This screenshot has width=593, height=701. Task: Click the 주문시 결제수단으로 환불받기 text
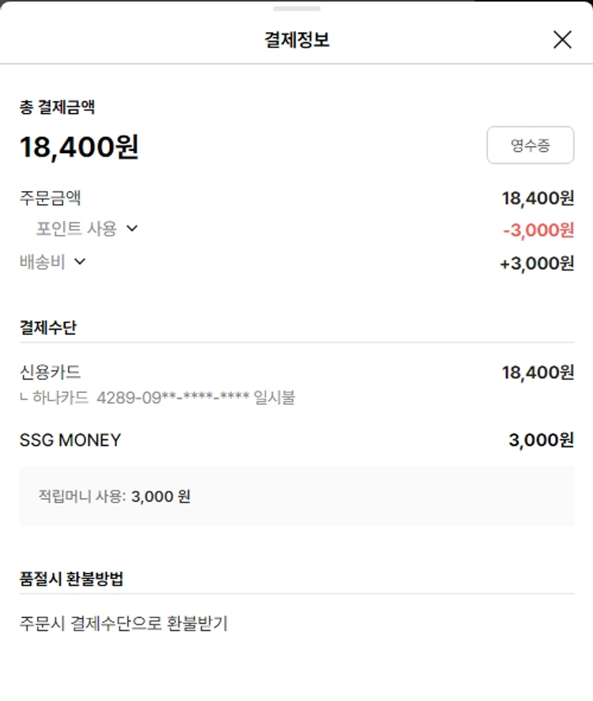[123, 623]
